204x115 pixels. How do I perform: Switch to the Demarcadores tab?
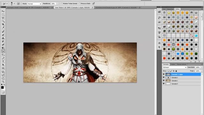tap(181, 64)
